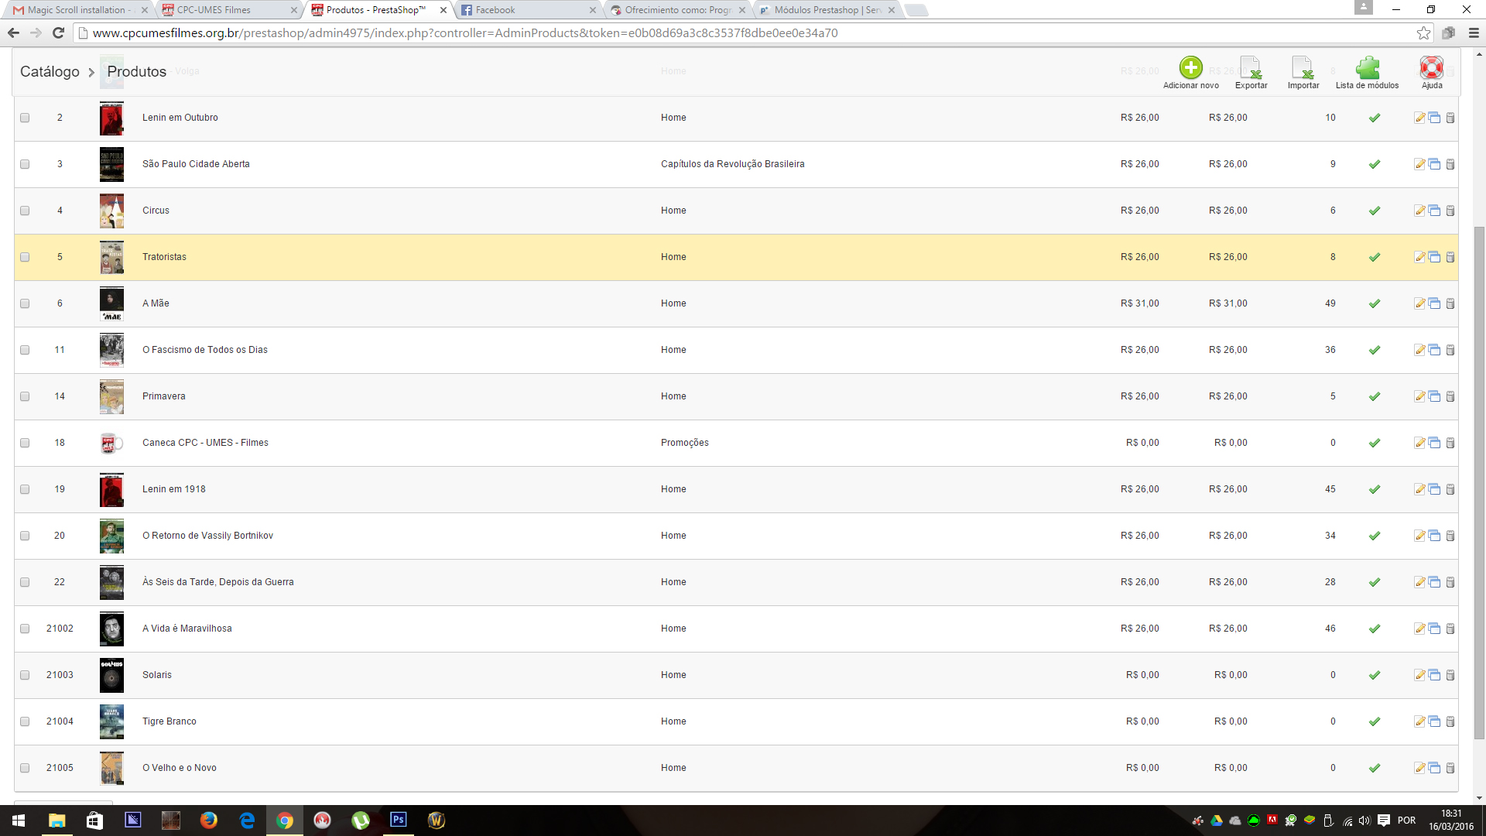
Task: Tick the checkbox for Tigre Branco
Action: (25, 721)
